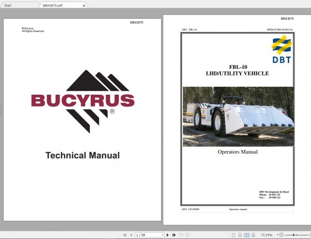Click the LHD/UTILITY VEHICLE heading
This screenshot has height=239, width=311.
[x=237, y=73]
